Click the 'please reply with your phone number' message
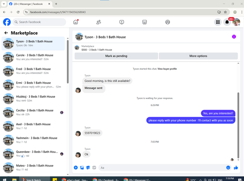The image size is (244, 181). (191, 120)
